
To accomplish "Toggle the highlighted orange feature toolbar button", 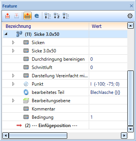I will pos(28,16).
